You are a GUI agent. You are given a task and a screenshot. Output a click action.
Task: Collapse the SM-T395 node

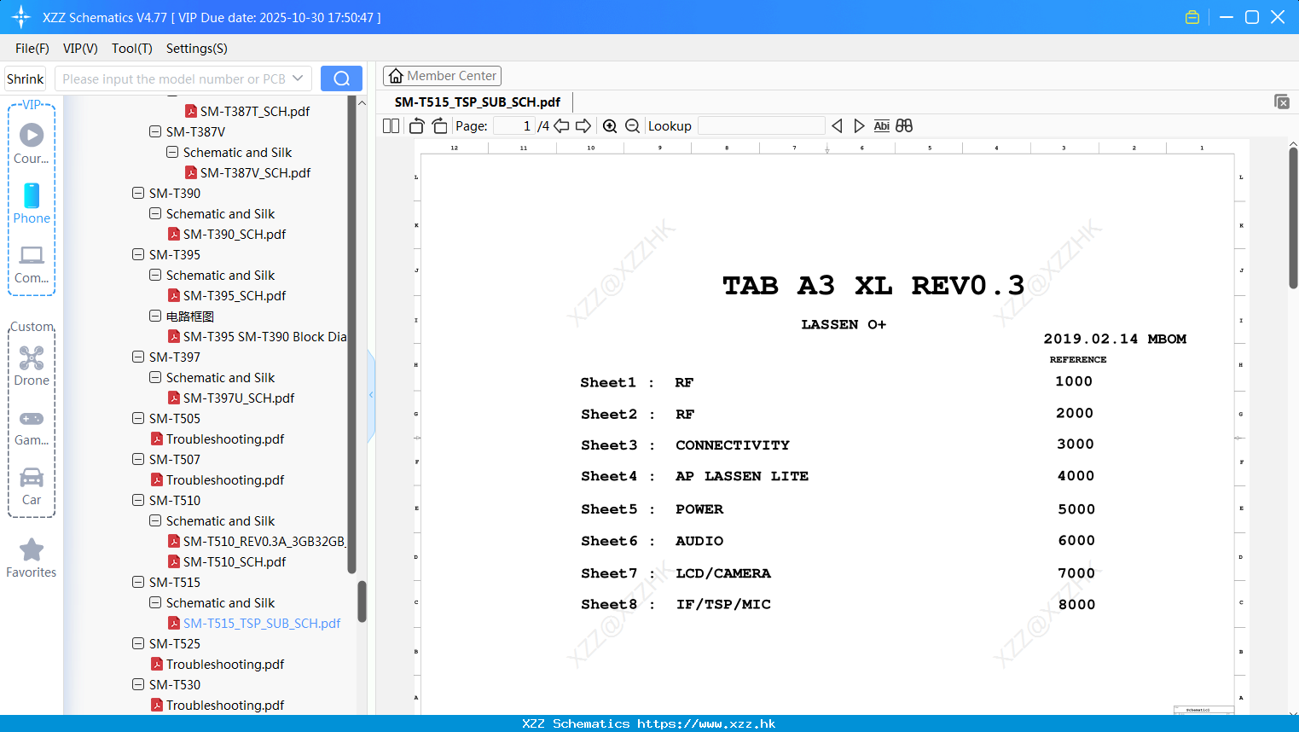138,254
